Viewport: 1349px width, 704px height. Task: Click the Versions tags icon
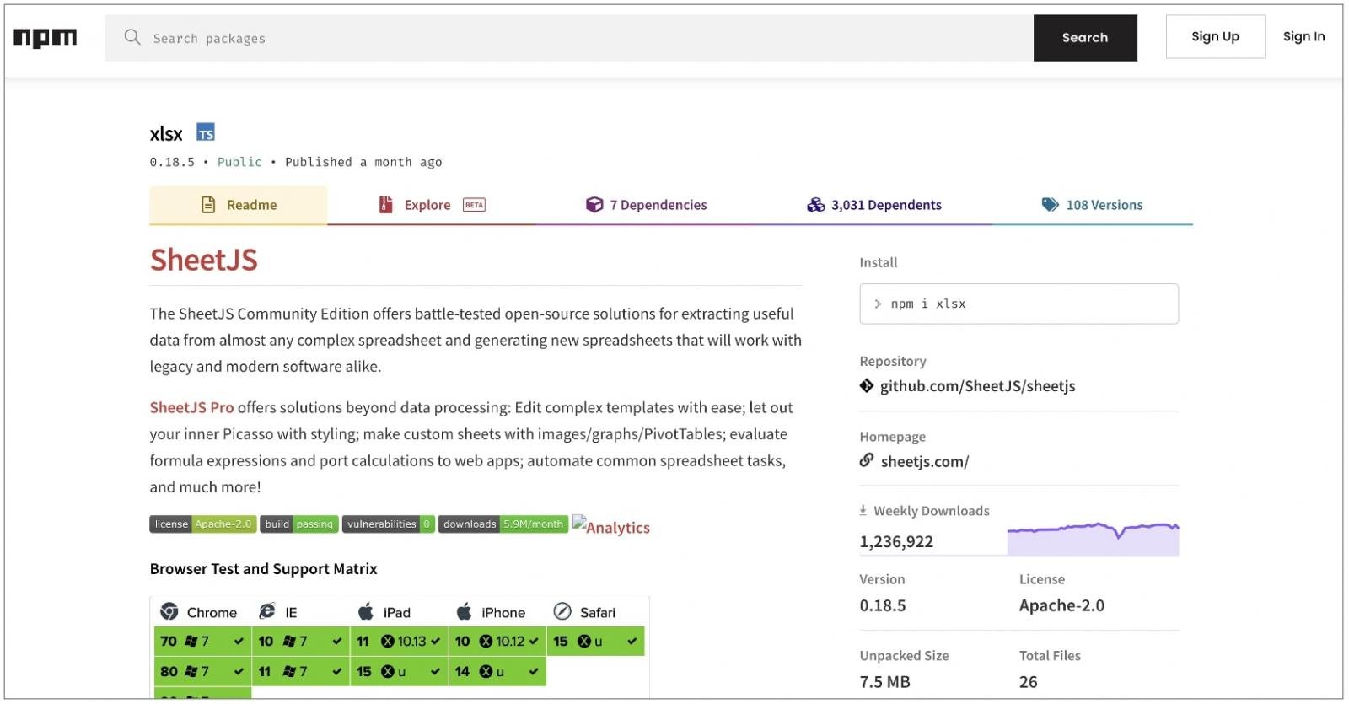click(x=1050, y=205)
